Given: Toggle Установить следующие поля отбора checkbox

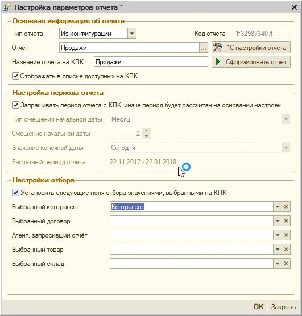Looking at the screenshot, I should [x=15, y=193].
